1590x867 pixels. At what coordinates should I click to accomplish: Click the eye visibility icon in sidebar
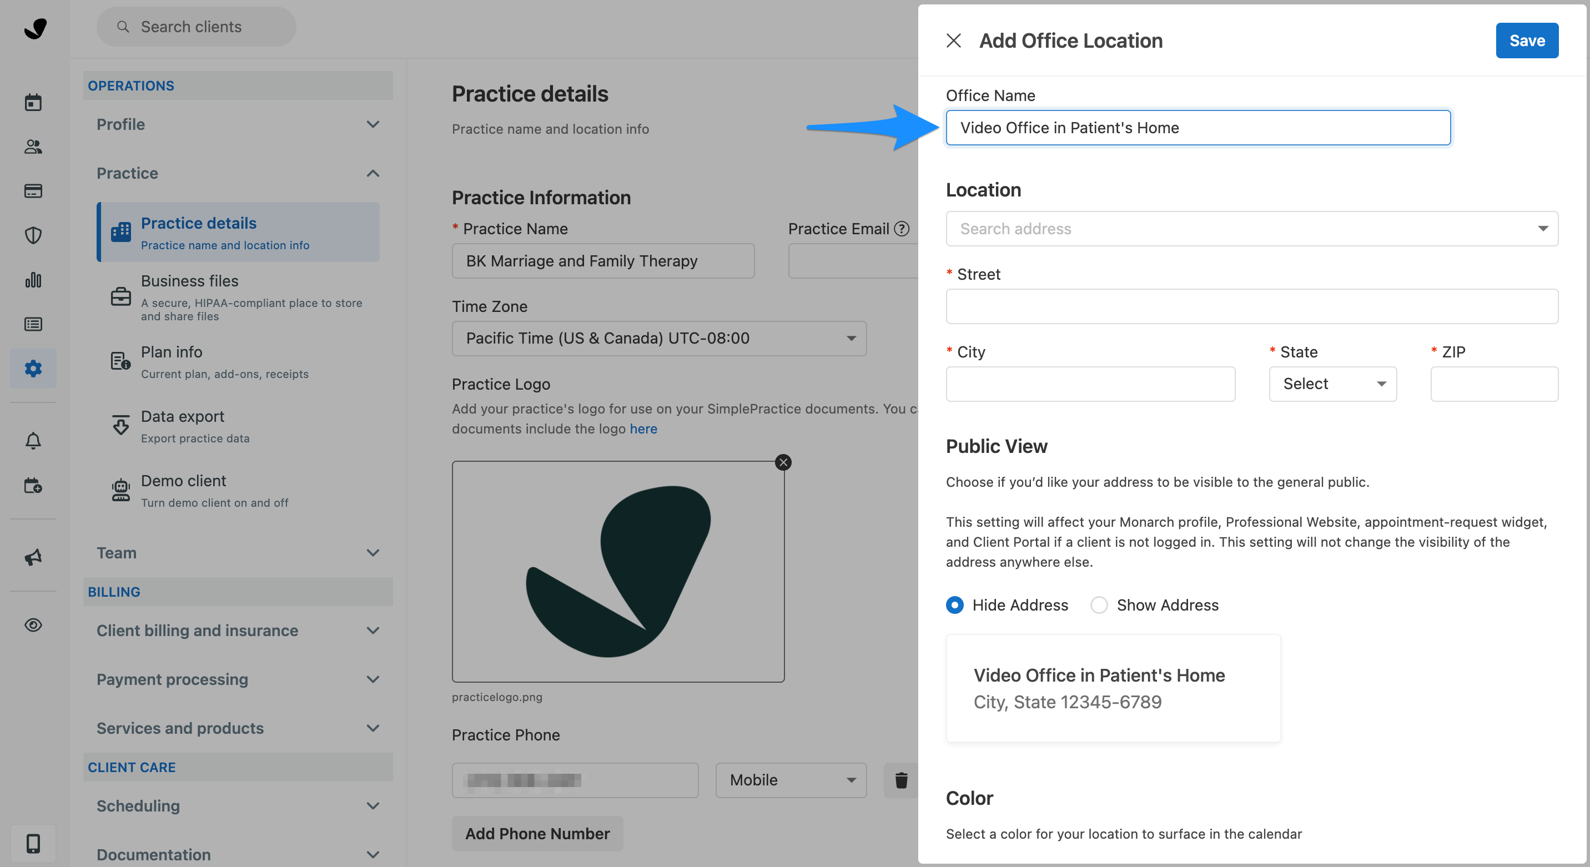point(33,625)
